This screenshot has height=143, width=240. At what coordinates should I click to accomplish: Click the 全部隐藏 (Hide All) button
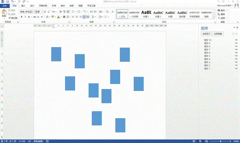218,34
